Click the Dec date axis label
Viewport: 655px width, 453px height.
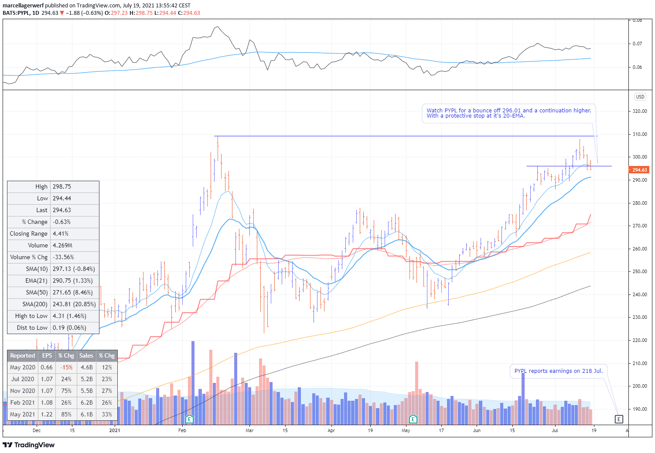(37, 430)
